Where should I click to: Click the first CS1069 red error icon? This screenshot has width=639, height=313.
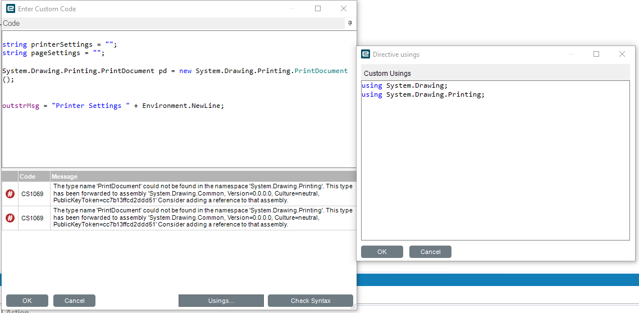pos(10,194)
